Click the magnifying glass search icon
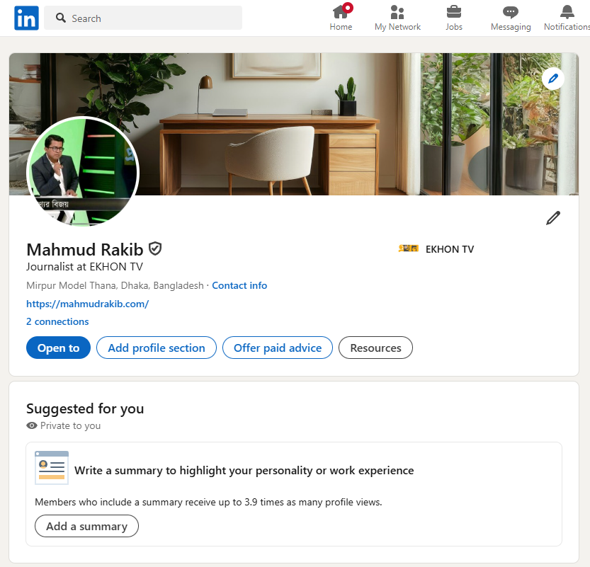The width and height of the screenshot is (590, 567). pyautogui.click(x=61, y=18)
